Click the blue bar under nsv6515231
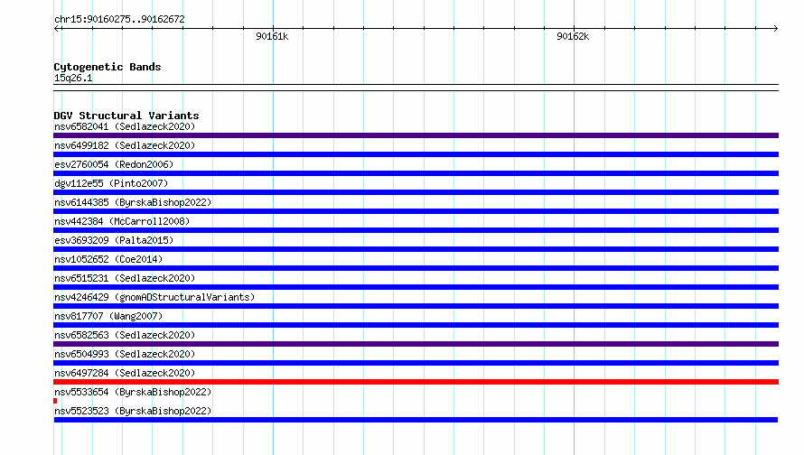The height and width of the screenshot is (455, 804). [x=416, y=287]
